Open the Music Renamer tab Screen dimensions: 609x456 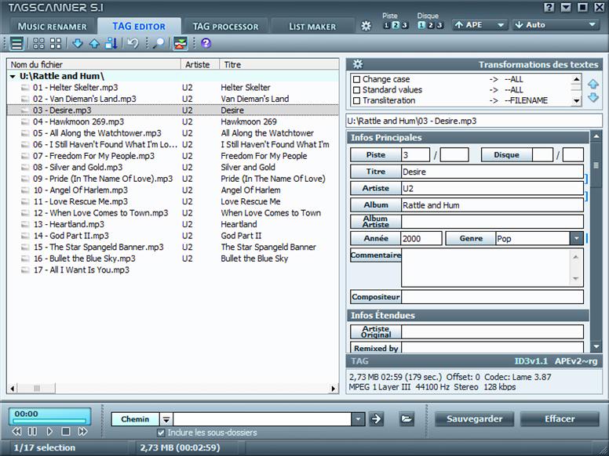52,27
